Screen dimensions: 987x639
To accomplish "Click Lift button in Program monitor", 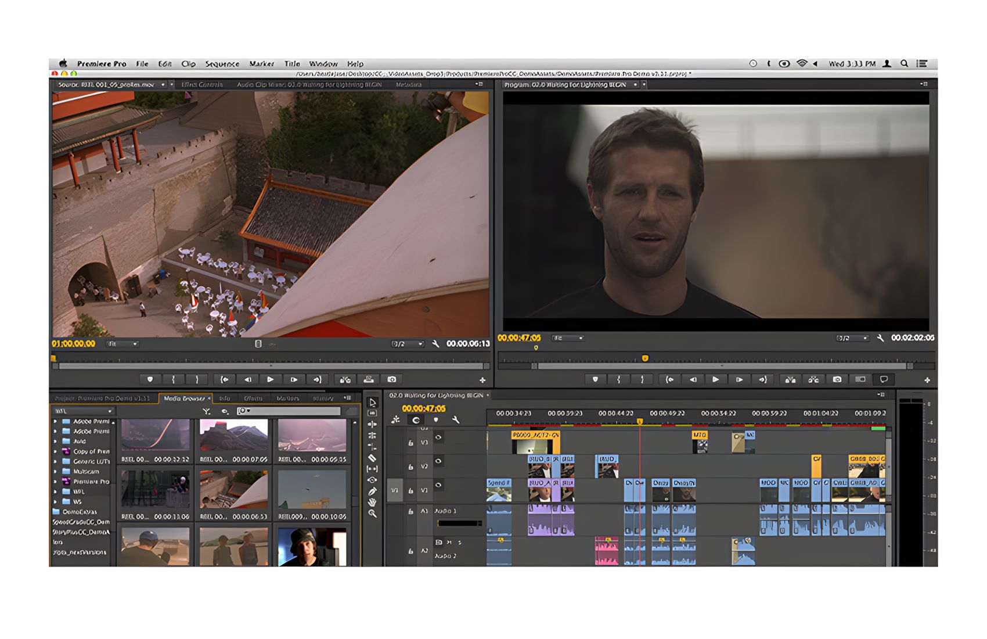I will tap(790, 379).
